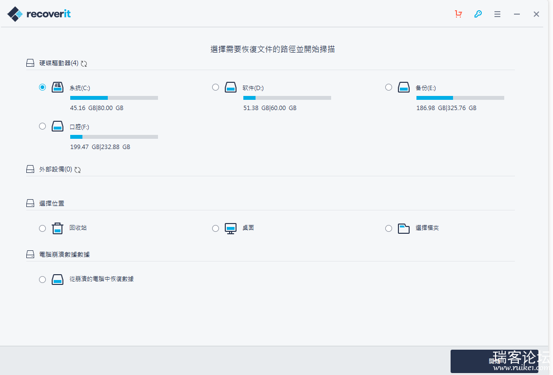Viewport: 553px width, 375px height.
Task: Open the hamburger menu
Action: pyautogui.click(x=497, y=14)
